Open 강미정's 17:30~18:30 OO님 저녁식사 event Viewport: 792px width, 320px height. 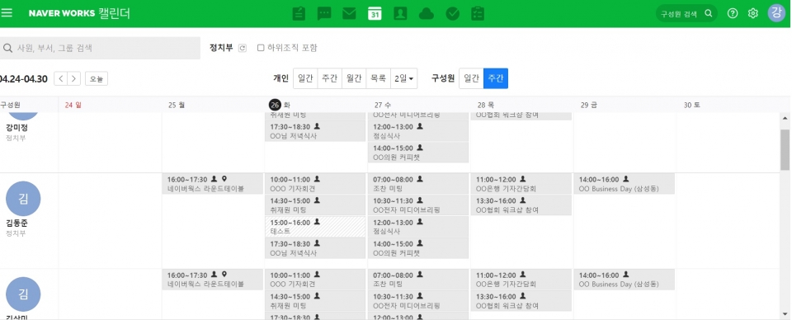[315, 131]
